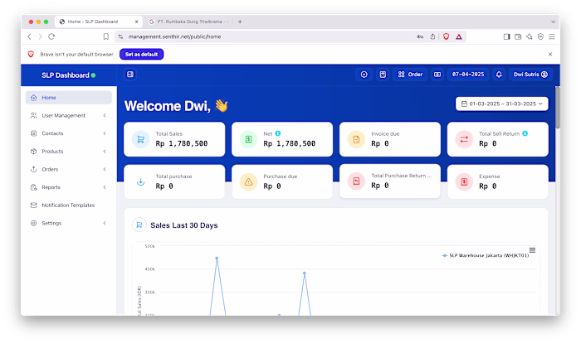Expand User Management chevron
This screenshot has height=343, width=581.
coord(105,115)
